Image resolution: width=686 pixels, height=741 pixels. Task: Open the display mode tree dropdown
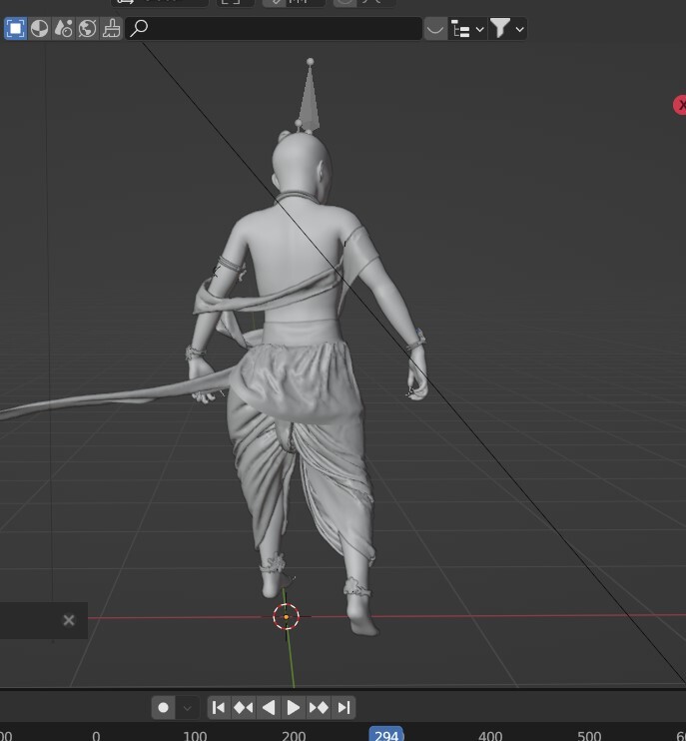467,29
